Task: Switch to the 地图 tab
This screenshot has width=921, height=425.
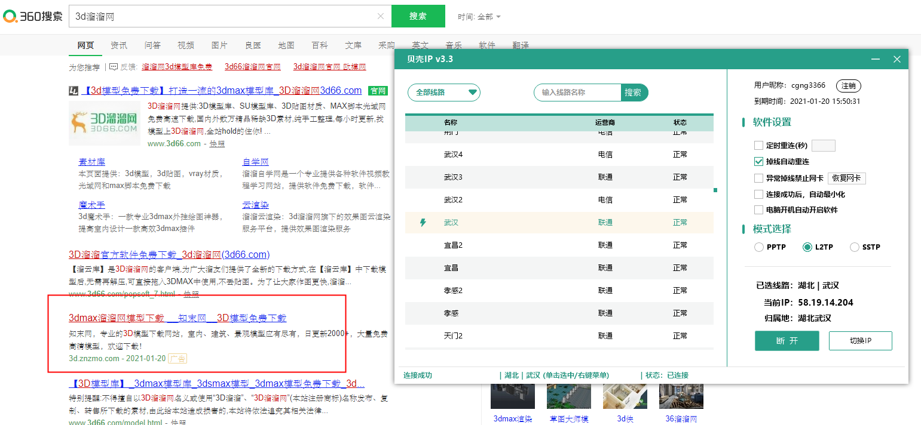Action: pos(286,45)
